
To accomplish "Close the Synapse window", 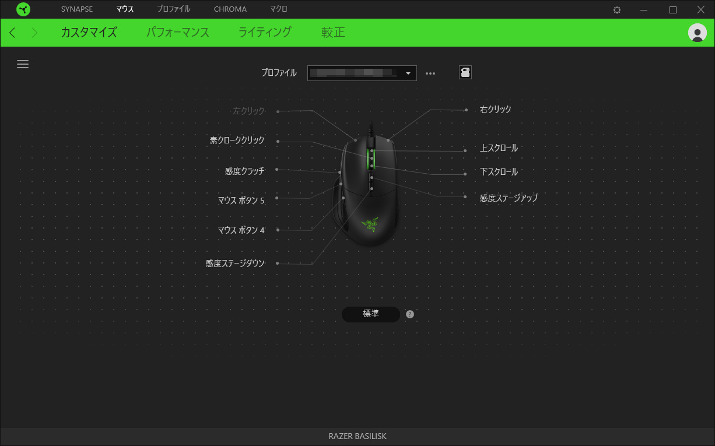I will click(700, 10).
